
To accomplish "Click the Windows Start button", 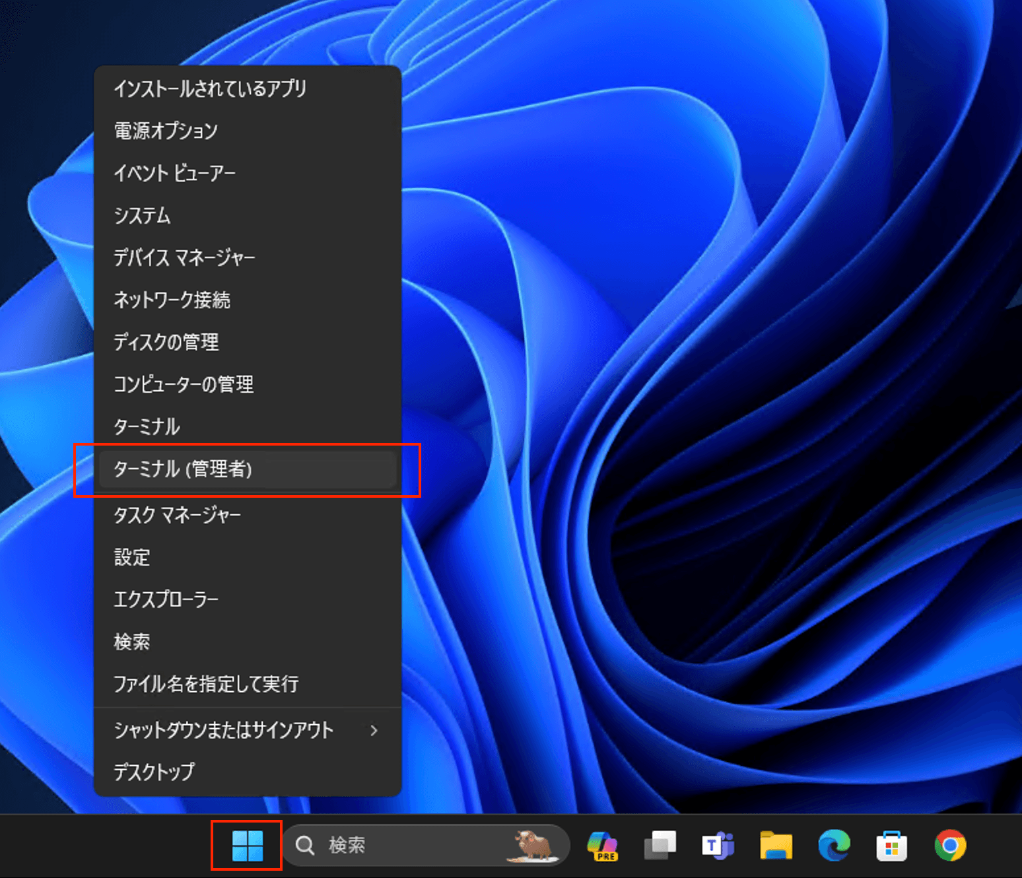I will click(x=248, y=846).
